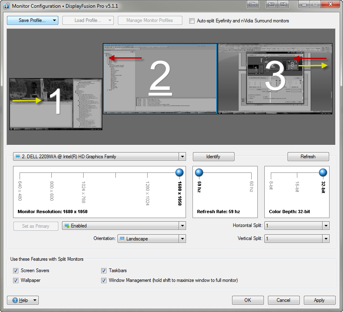Screen dimensions: 343x312
Task: Toggle the Taskbars checkbox
Action: point(104,271)
